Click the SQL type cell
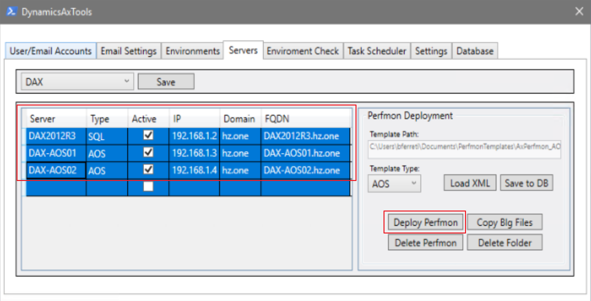591x301 pixels. coord(107,136)
